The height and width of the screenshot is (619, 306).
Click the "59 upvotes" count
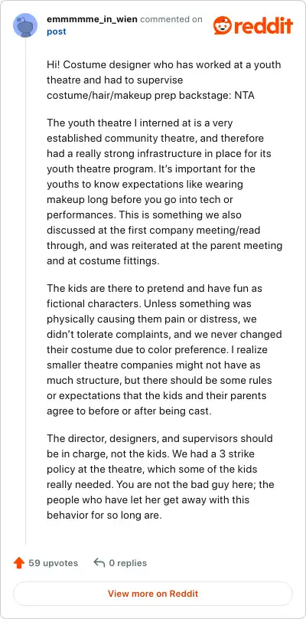click(54, 563)
